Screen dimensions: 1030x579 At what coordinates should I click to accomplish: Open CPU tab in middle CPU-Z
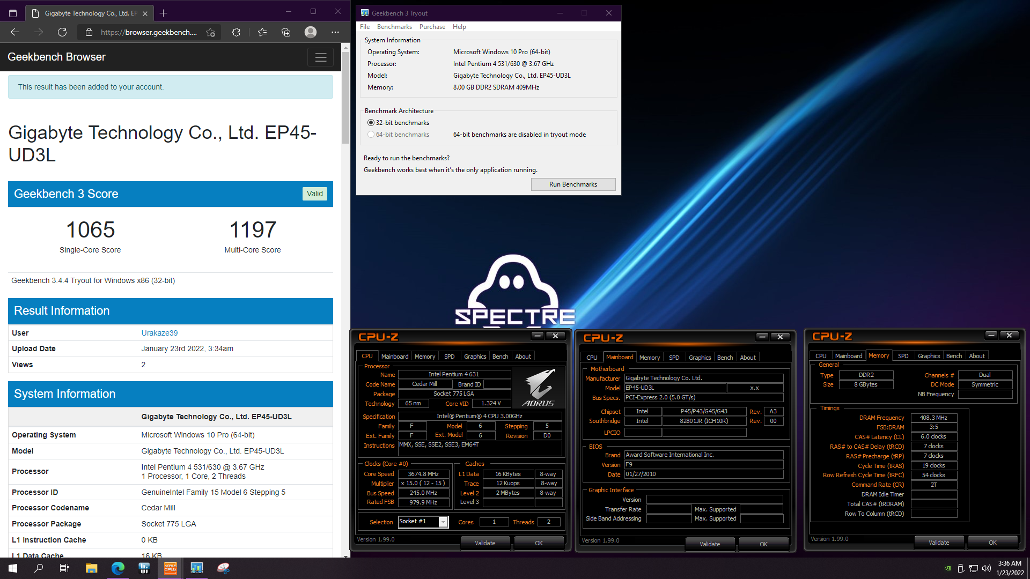[592, 358]
